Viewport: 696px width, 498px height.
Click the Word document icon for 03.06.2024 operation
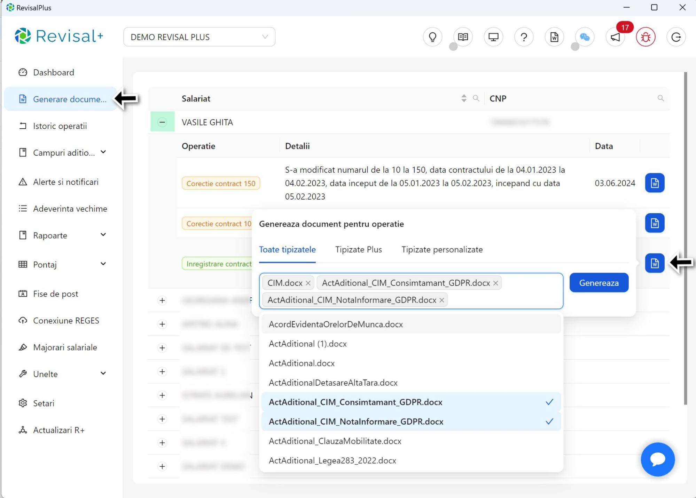[655, 183]
